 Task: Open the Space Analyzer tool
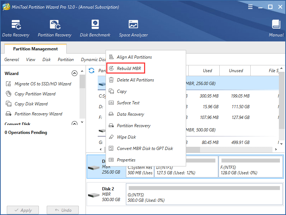click(x=133, y=28)
